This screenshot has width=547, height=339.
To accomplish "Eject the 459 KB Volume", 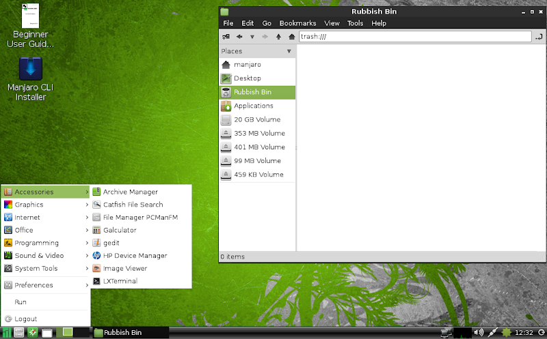I will coord(226,175).
